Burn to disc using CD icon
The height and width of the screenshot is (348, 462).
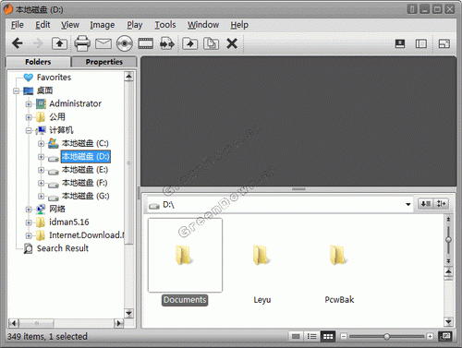tap(125, 43)
